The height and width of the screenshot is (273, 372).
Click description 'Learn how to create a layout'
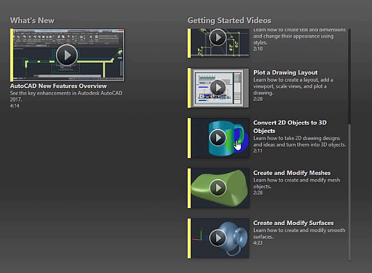pos(293,86)
